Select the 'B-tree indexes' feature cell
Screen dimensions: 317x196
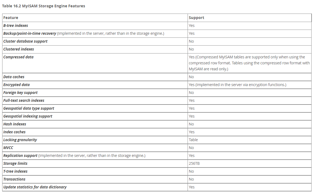(15, 26)
